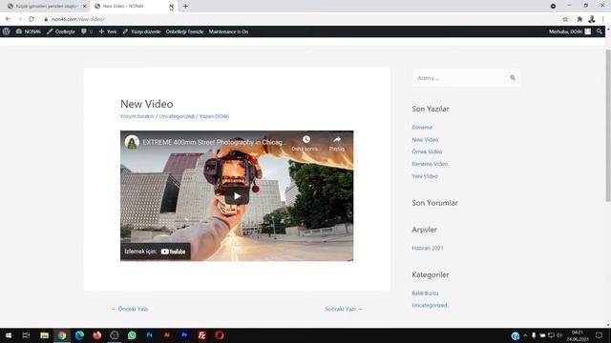This screenshot has height=343, width=611.
Task: Open the New Video recent post link
Action: [425, 140]
